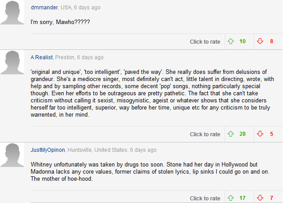This screenshot has height=203, width=283.
Task: Click the red 5 downvote count
Action: (x=271, y=134)
